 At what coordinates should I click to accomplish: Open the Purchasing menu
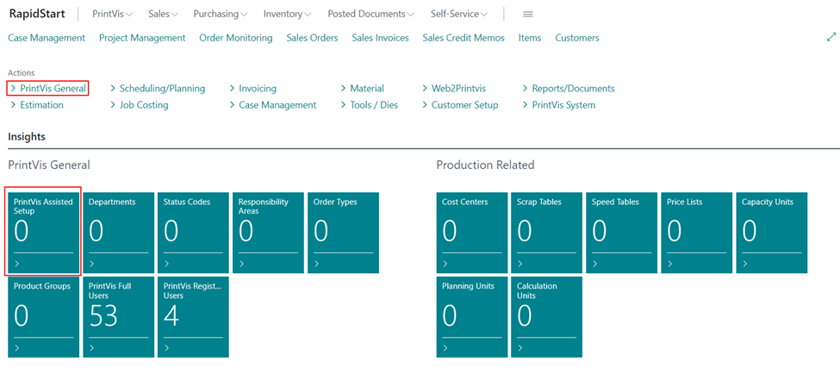(x=221, y=14)
